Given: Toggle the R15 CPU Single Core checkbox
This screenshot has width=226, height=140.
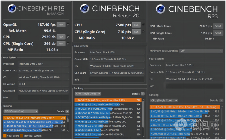Looking at the screenshot, I should click(x=68, y=43).
